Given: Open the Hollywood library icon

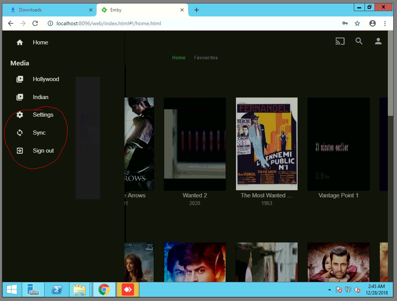Looking at the screenshot, I should pos(20,79).
